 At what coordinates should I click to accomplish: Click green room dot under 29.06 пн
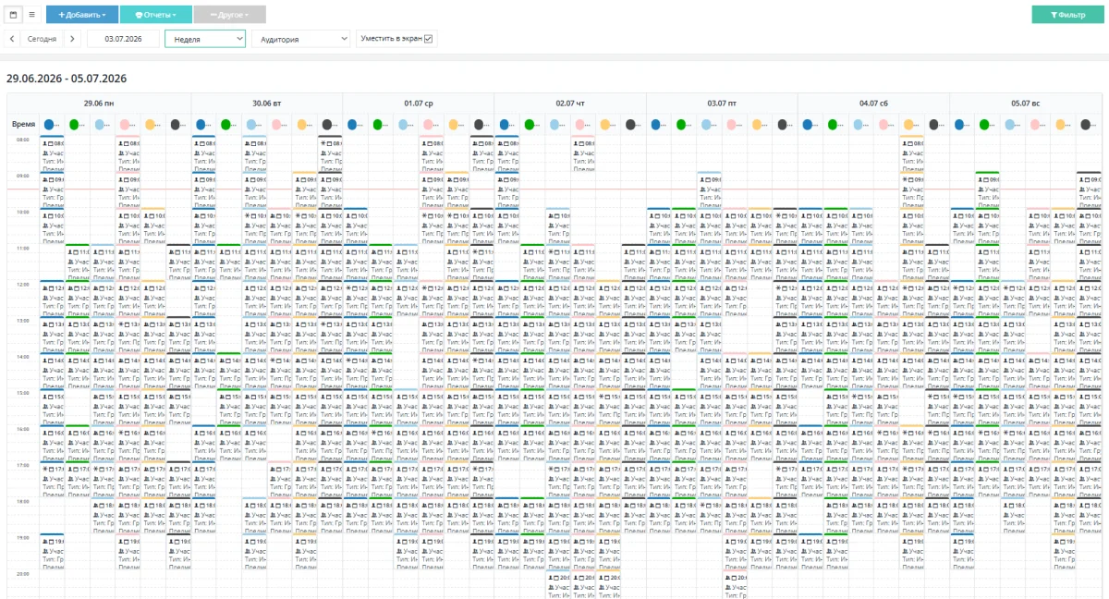tap(76, 124)
